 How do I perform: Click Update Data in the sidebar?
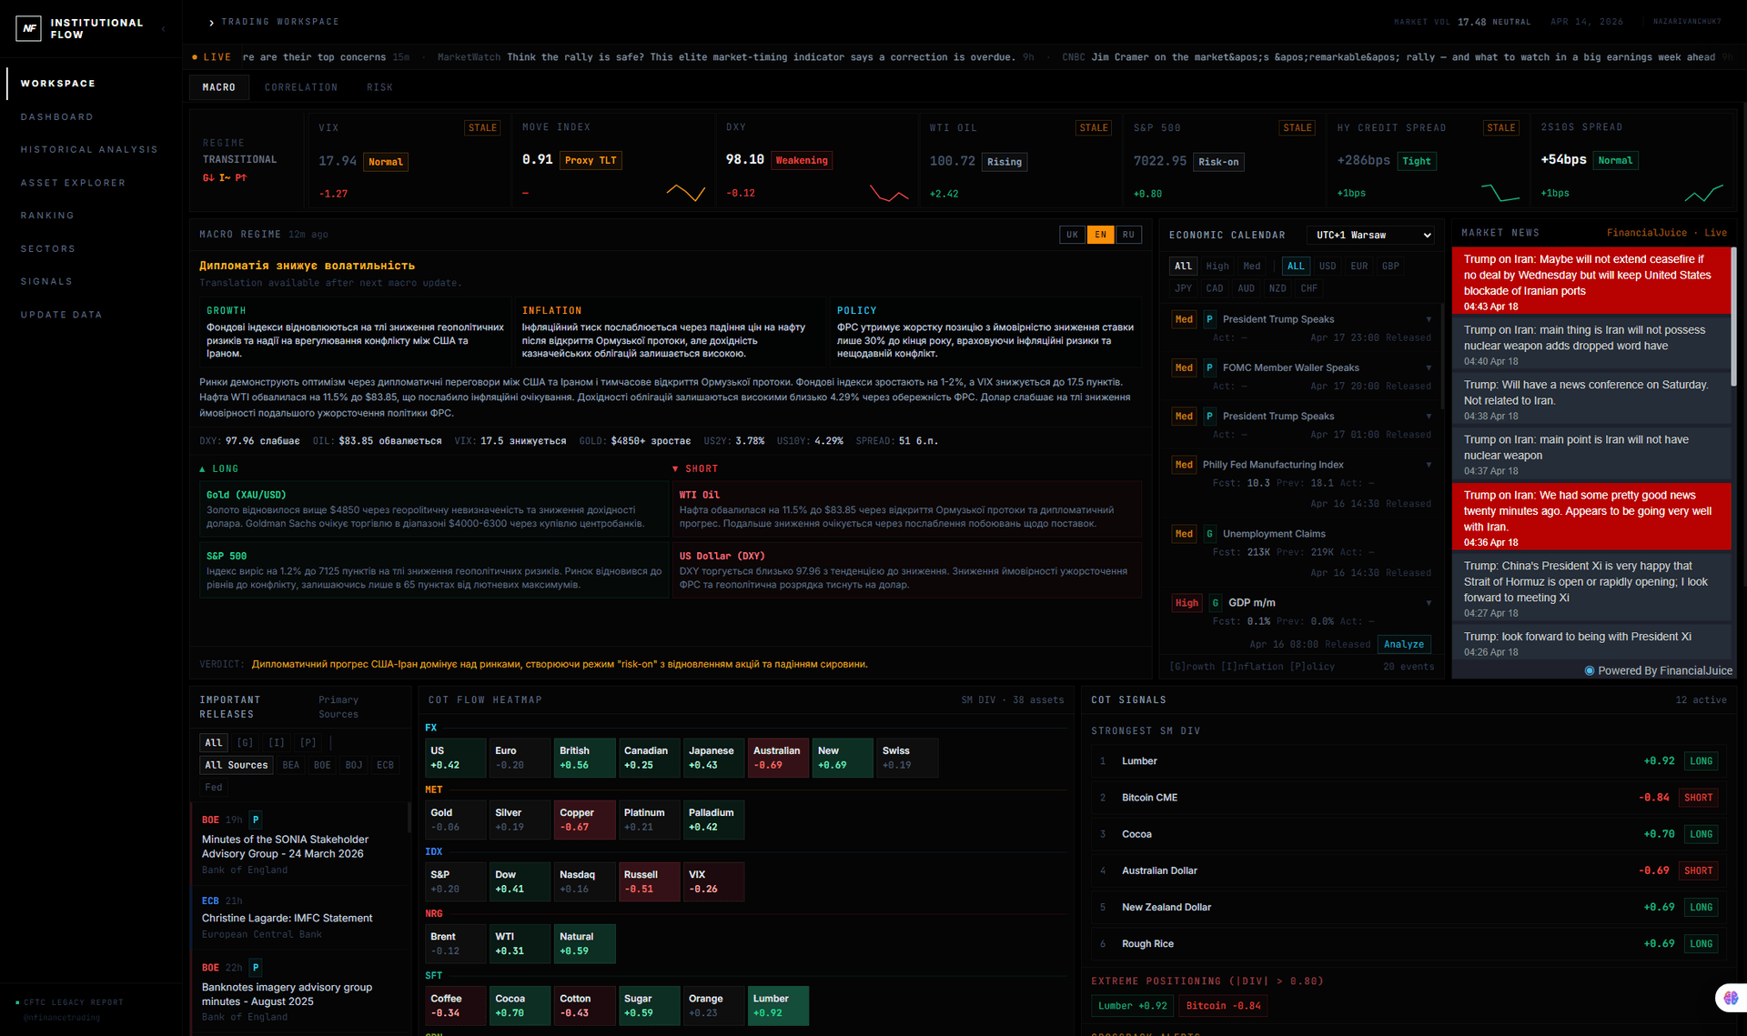tap(62, 315)
